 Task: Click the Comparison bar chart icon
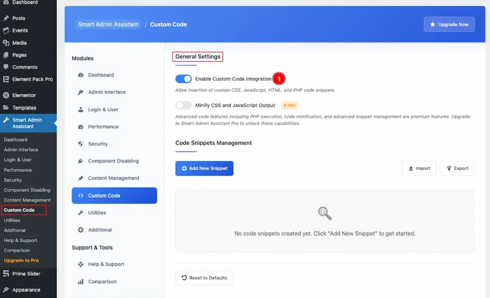click(80, 282)
